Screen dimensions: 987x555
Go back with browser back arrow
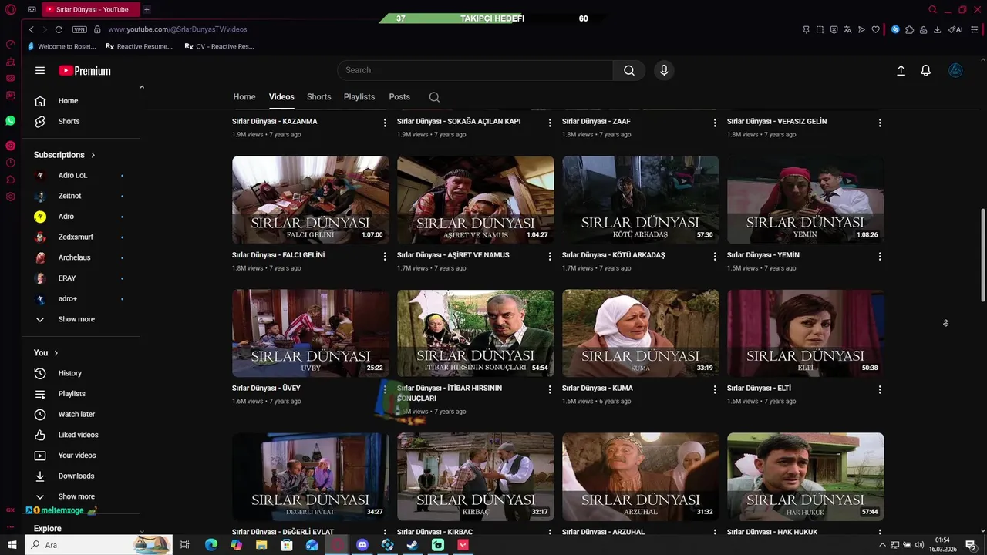click(x=31, y=29)
